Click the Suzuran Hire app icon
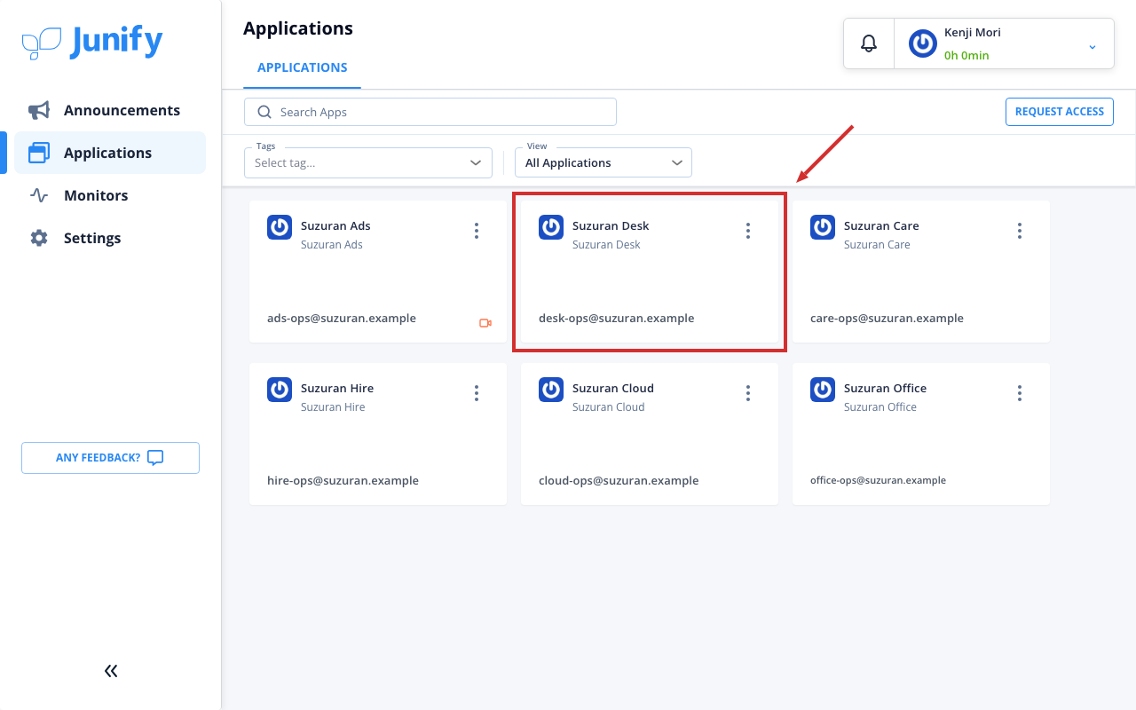The height and width of the screenshot is (710, 1136). pyautogui.click(x=280, y=390)
